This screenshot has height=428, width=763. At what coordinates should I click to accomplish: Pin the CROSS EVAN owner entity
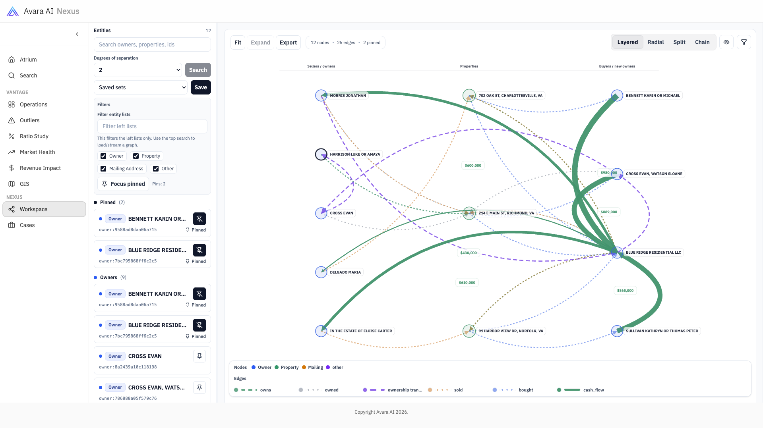(x=199, y=356)
